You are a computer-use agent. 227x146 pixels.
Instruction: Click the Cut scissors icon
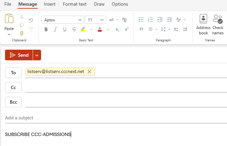pyautogui.click(x=22, y=16)
